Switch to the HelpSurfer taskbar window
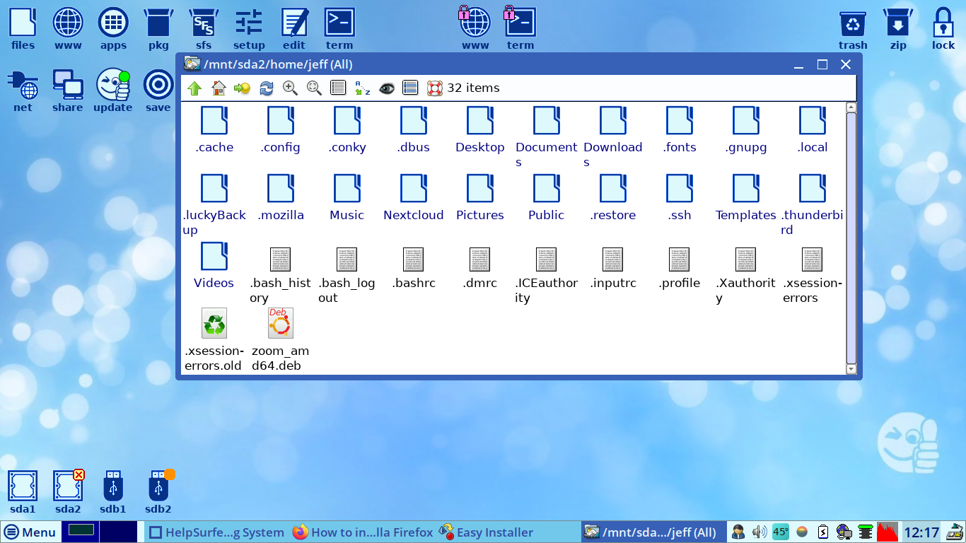This screenshot has width=966, height=543. tap(217, 532)
